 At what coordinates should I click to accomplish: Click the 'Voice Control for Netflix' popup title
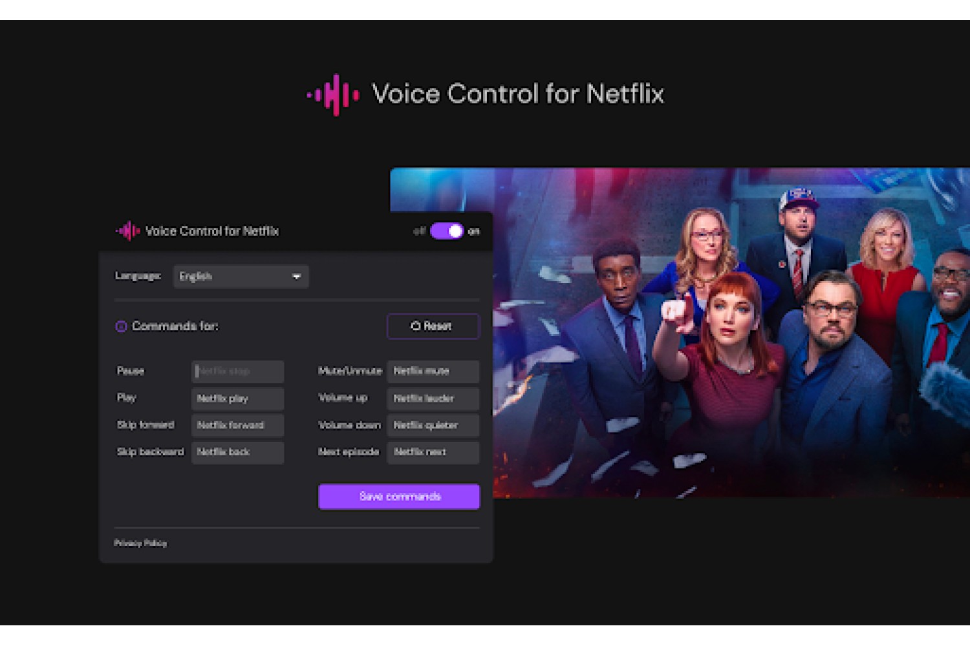(x=212, y=231)
